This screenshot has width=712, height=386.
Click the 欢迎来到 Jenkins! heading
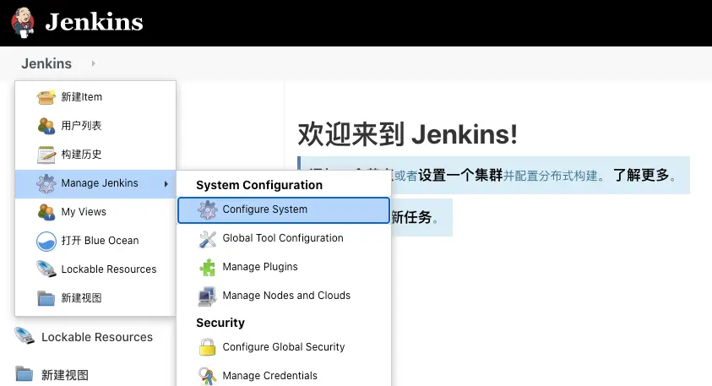(x=407, y=135)
